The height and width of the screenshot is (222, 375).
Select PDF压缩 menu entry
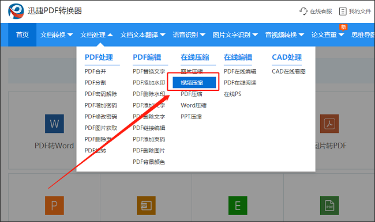[192, 94]
